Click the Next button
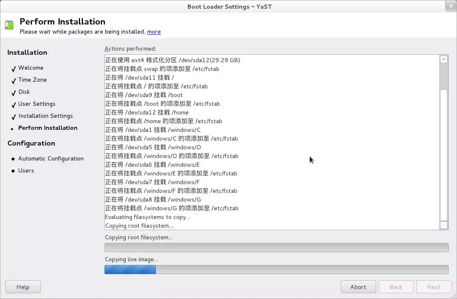 point(434,287)
